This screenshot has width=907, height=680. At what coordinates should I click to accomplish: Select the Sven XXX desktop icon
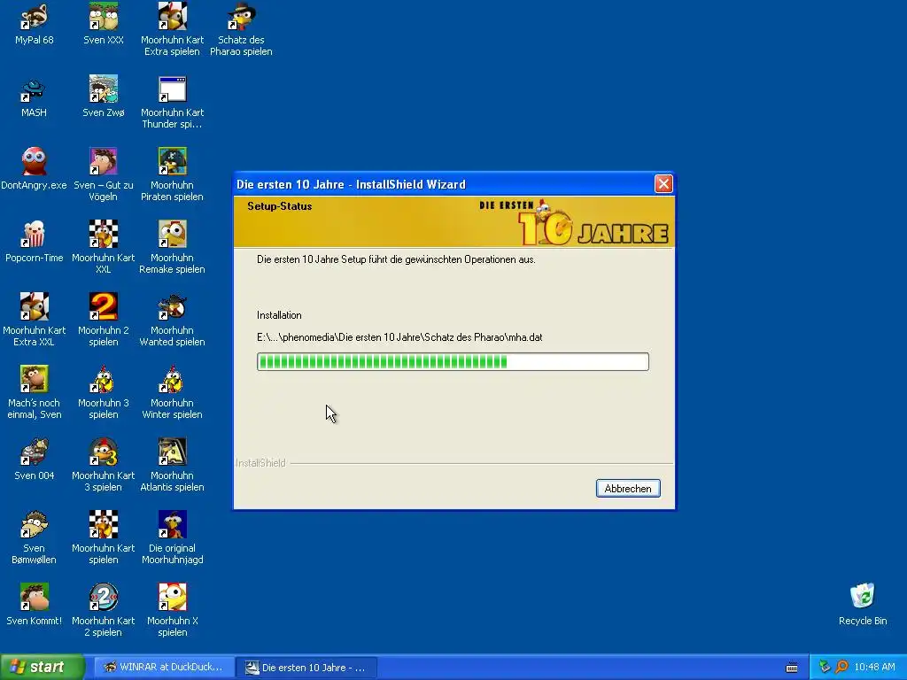[x=104, y=24]
